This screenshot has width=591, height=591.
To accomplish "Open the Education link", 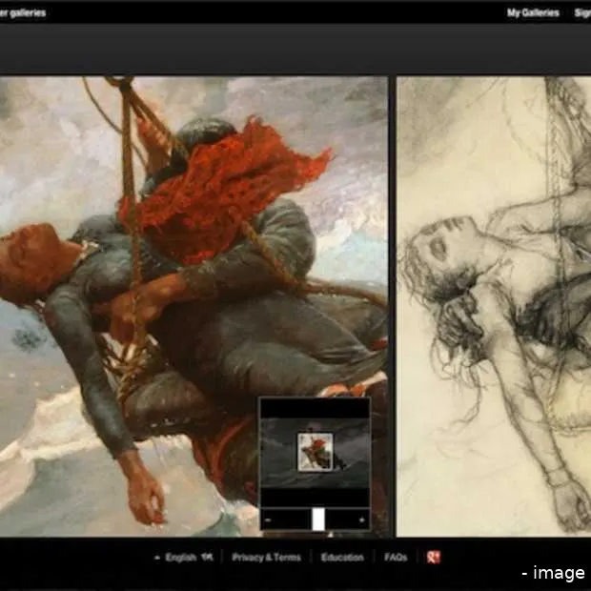I will click(342, 557).
